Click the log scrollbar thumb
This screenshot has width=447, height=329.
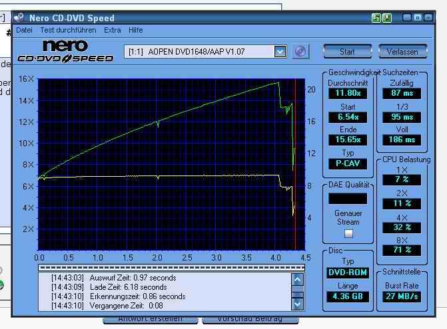click(x=297, y=295)
